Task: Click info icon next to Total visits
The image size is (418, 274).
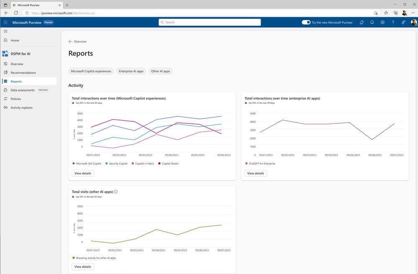Action: pos(116,192)
